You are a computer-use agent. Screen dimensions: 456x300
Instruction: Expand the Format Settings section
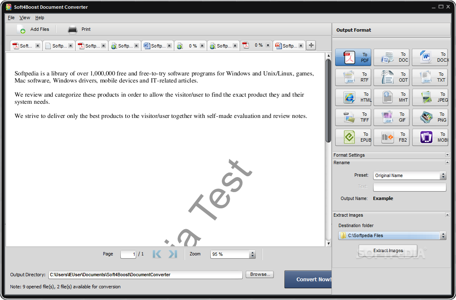tap(447, 155)
